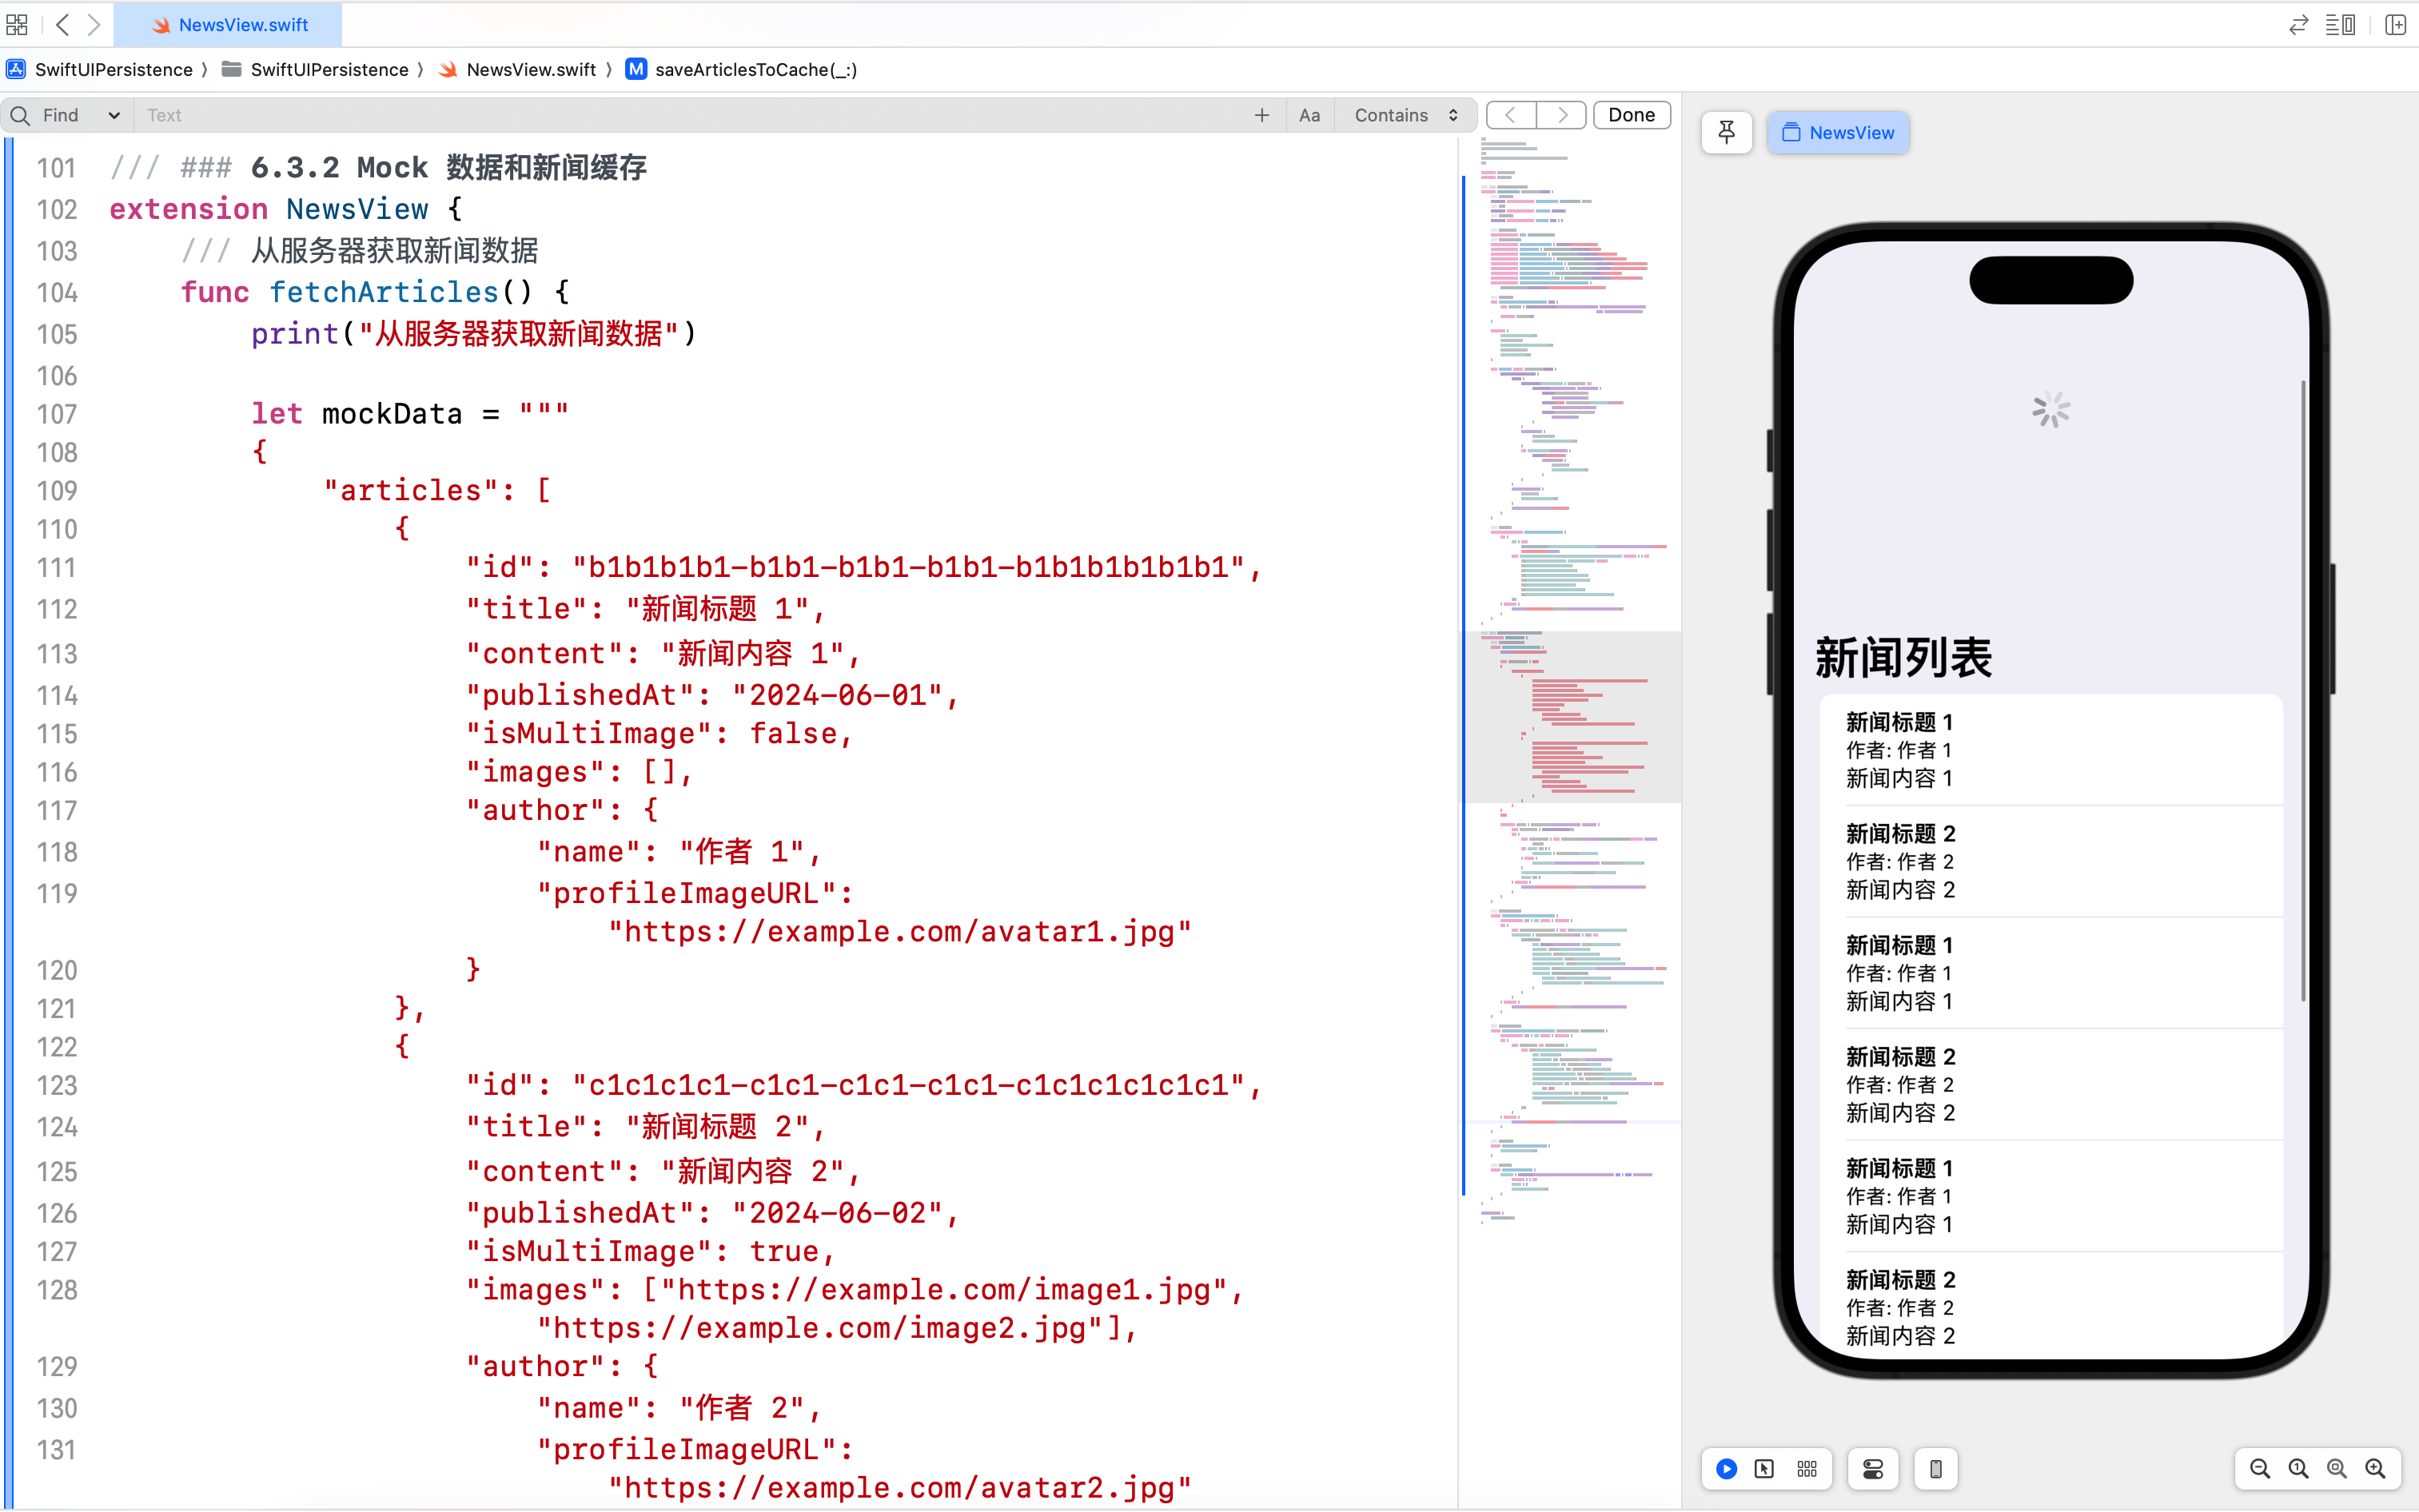2419x1512 pixels.
Task: Zoom preview canvas to fit
Action: coord(2337,1468)
